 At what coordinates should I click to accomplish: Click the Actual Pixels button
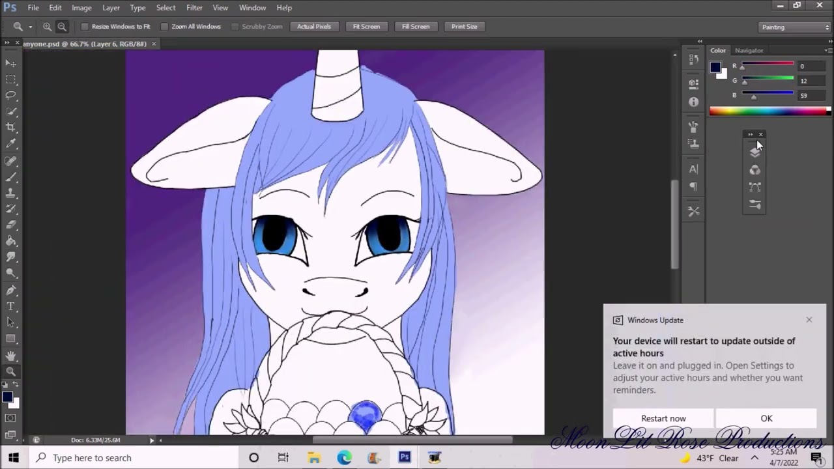pos(314,27)
